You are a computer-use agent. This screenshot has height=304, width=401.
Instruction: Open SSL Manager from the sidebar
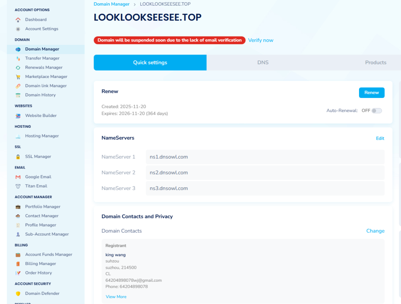pyautogui.click(x=38, y=157)
